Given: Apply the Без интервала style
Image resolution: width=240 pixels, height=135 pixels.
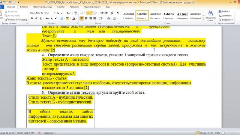Looking at the screenshot, I should coord(155,16).
